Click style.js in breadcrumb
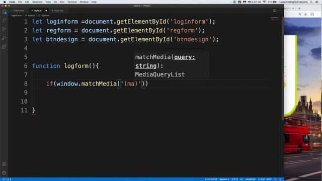Image resolution: width=322 pixels, height=181 pixels. (x=31, y=16)
